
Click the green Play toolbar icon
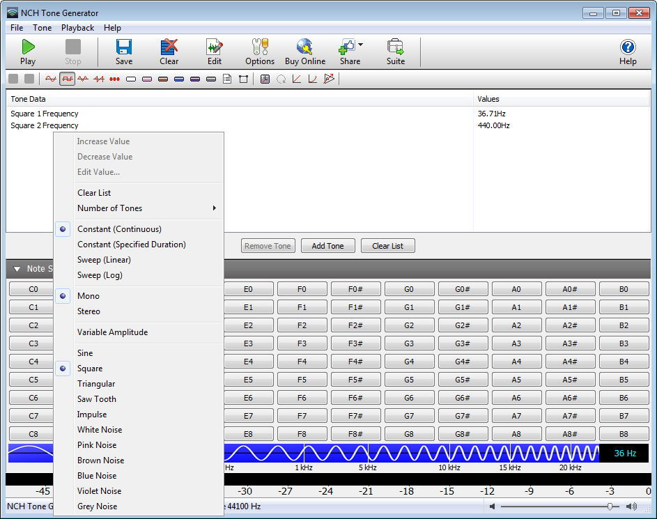tap(28, 47)
